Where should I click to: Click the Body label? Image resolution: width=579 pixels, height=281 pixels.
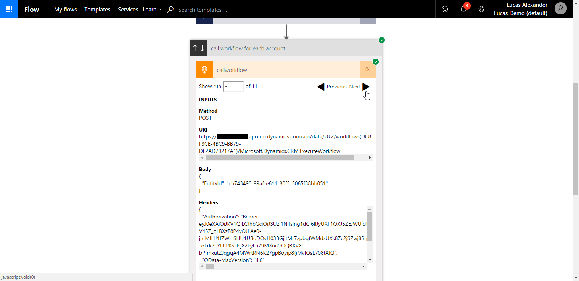(205, 169)
